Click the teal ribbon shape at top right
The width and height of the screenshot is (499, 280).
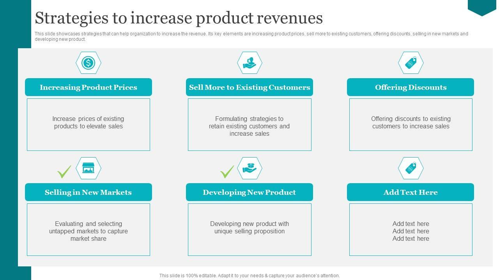click(482, 8)
